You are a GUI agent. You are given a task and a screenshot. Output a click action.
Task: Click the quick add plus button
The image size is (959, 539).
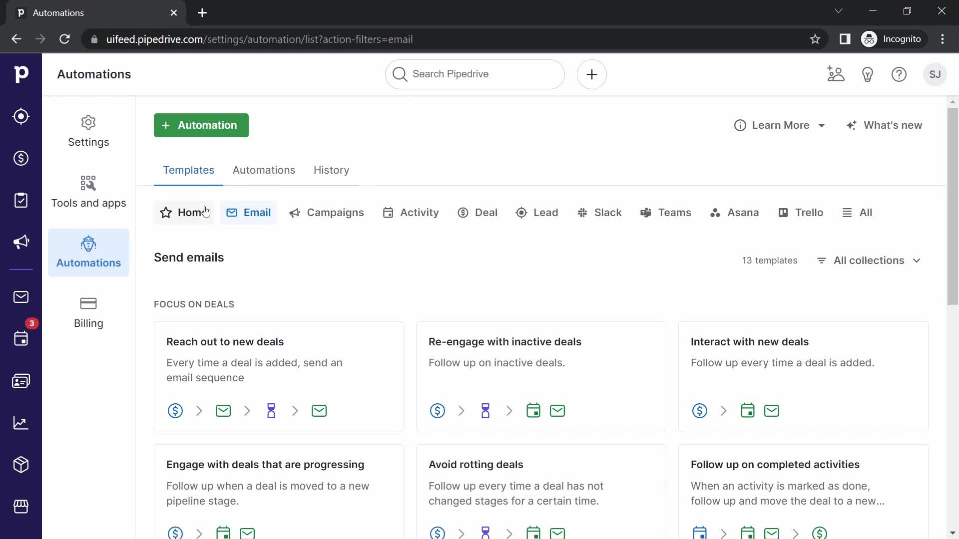pos(592,74)
